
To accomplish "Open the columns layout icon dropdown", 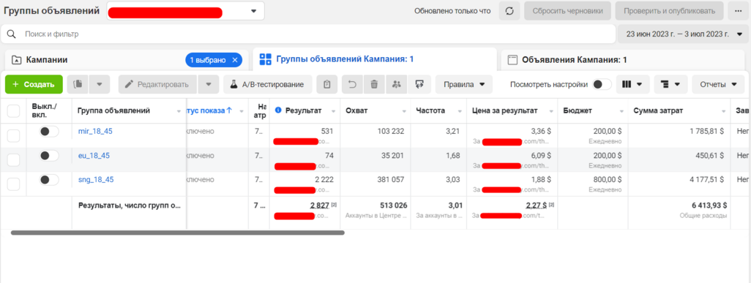I will point(632,84).
